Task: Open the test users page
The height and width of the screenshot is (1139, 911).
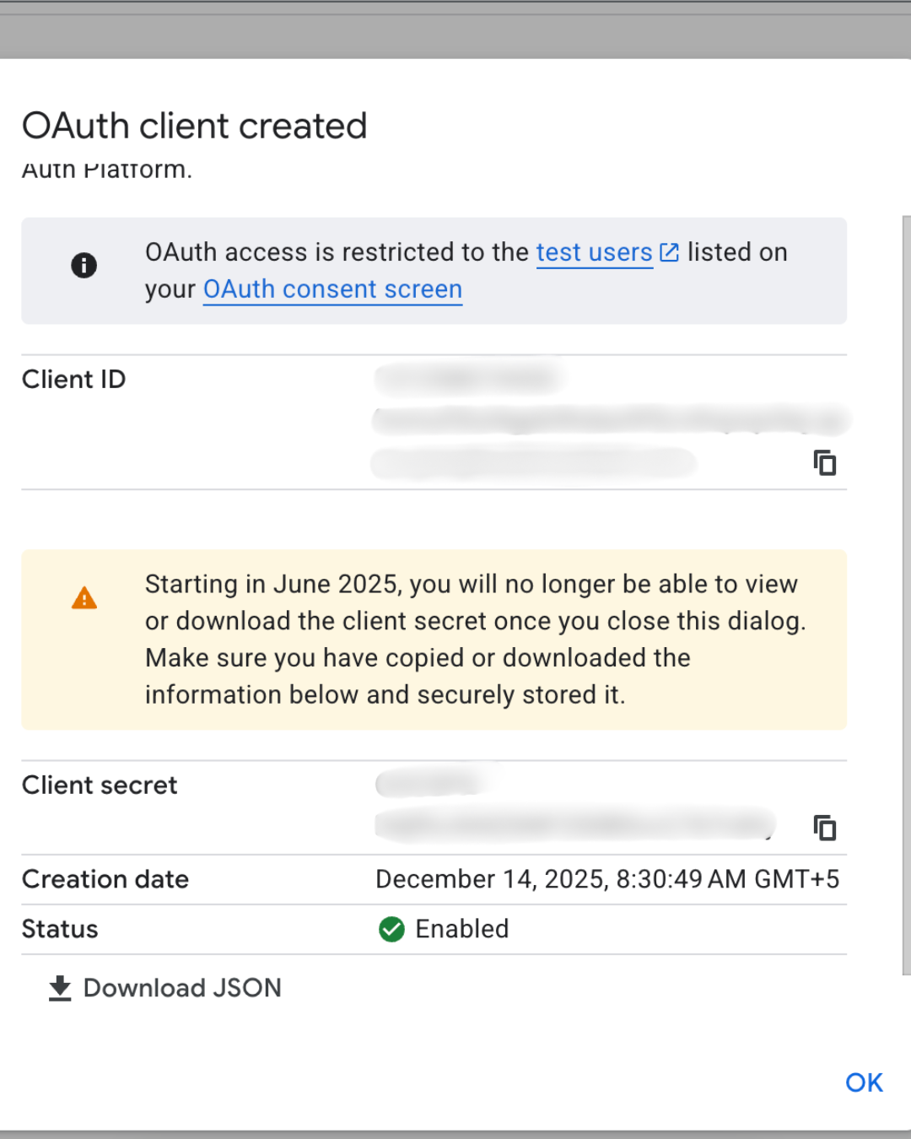Action: click(593, 251)
